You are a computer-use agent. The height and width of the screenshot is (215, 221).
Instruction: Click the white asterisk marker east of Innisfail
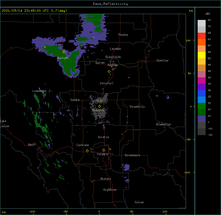[x=129, y=77]
